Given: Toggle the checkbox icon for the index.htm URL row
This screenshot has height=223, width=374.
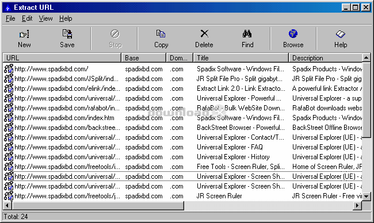Looking at the screenshot, I should (x=9, y=118).
